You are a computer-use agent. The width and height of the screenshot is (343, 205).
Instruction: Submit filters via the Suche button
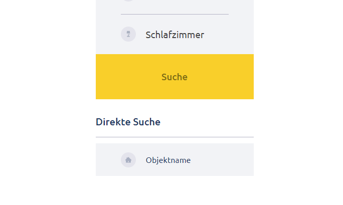[175, 77]
